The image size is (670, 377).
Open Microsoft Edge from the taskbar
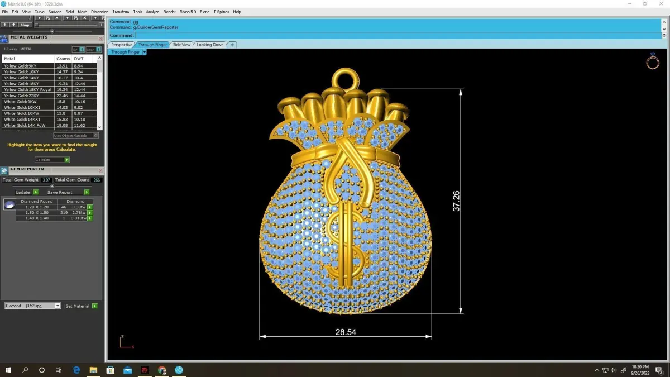coord(76,370)
